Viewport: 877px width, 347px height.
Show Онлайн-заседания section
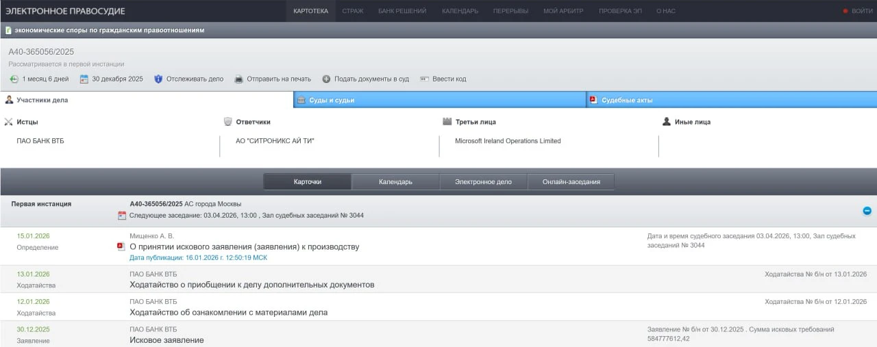click(x=571, y=182)
